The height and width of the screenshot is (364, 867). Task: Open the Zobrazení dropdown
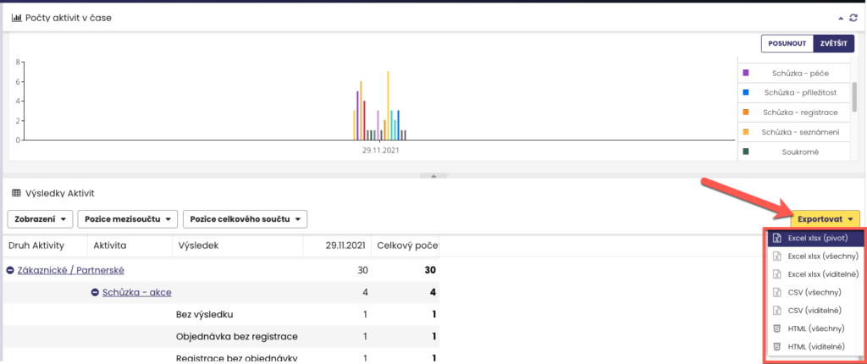click(x=40, y=219)
